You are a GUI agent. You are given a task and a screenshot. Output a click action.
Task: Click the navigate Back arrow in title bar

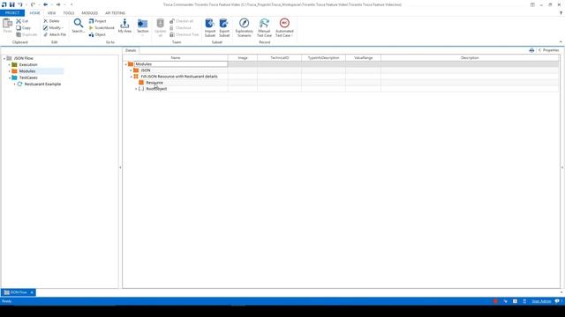pyautogui.click(x=45, y=4)
